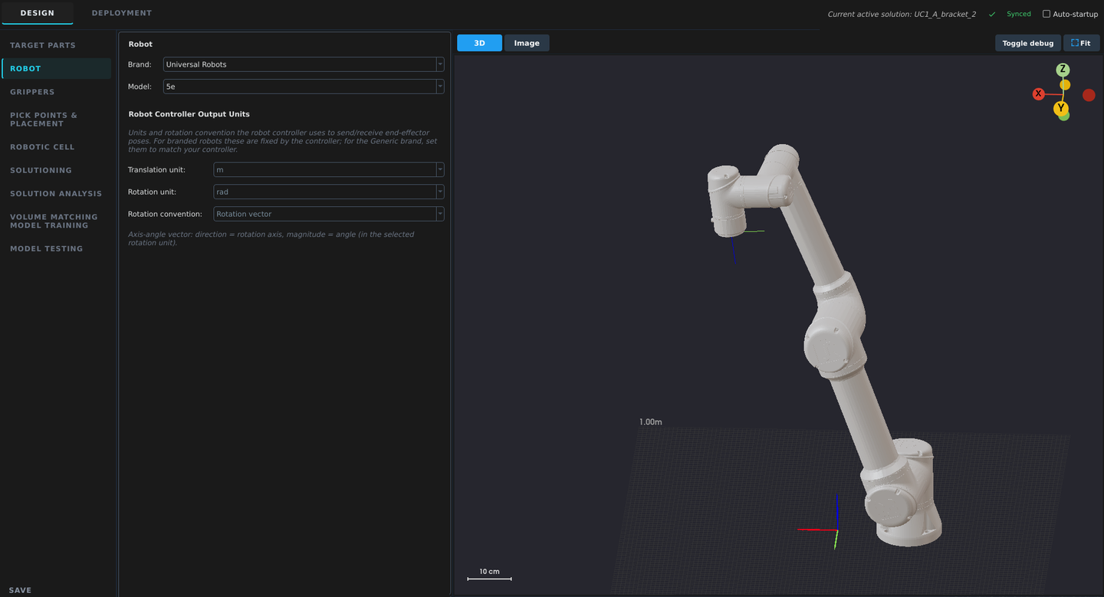Click the 1.00m grid label
This screenshot has width=1104, height=597.
pyautogui.click(x=651, y=422)
